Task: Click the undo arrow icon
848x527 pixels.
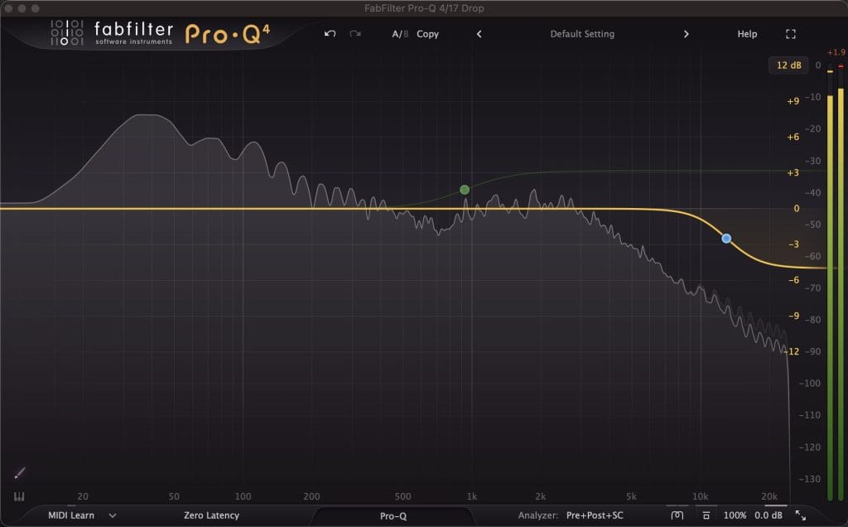Action: pos(330,34)
